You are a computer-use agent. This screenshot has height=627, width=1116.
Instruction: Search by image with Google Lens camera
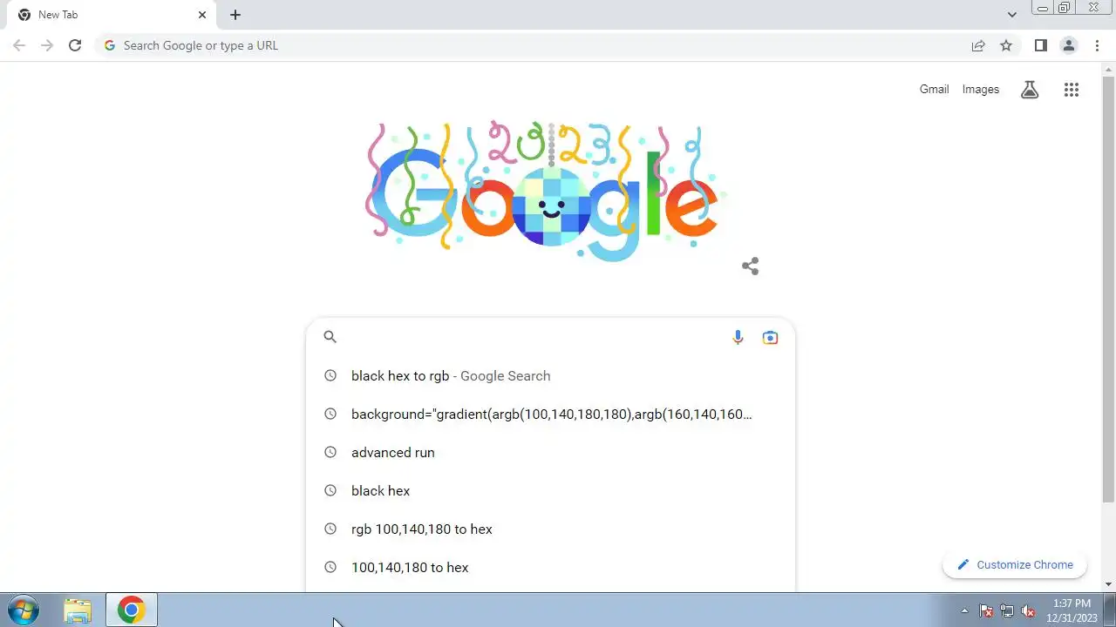pyautogui.click(x=770, y=337)
